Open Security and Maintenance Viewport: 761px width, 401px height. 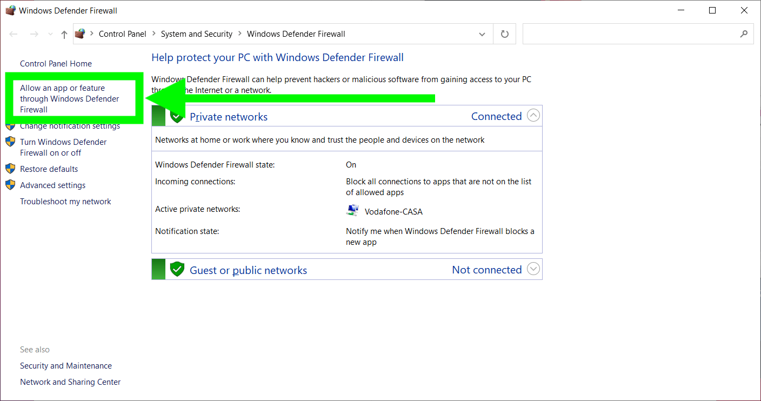click(x=65, y=365)
